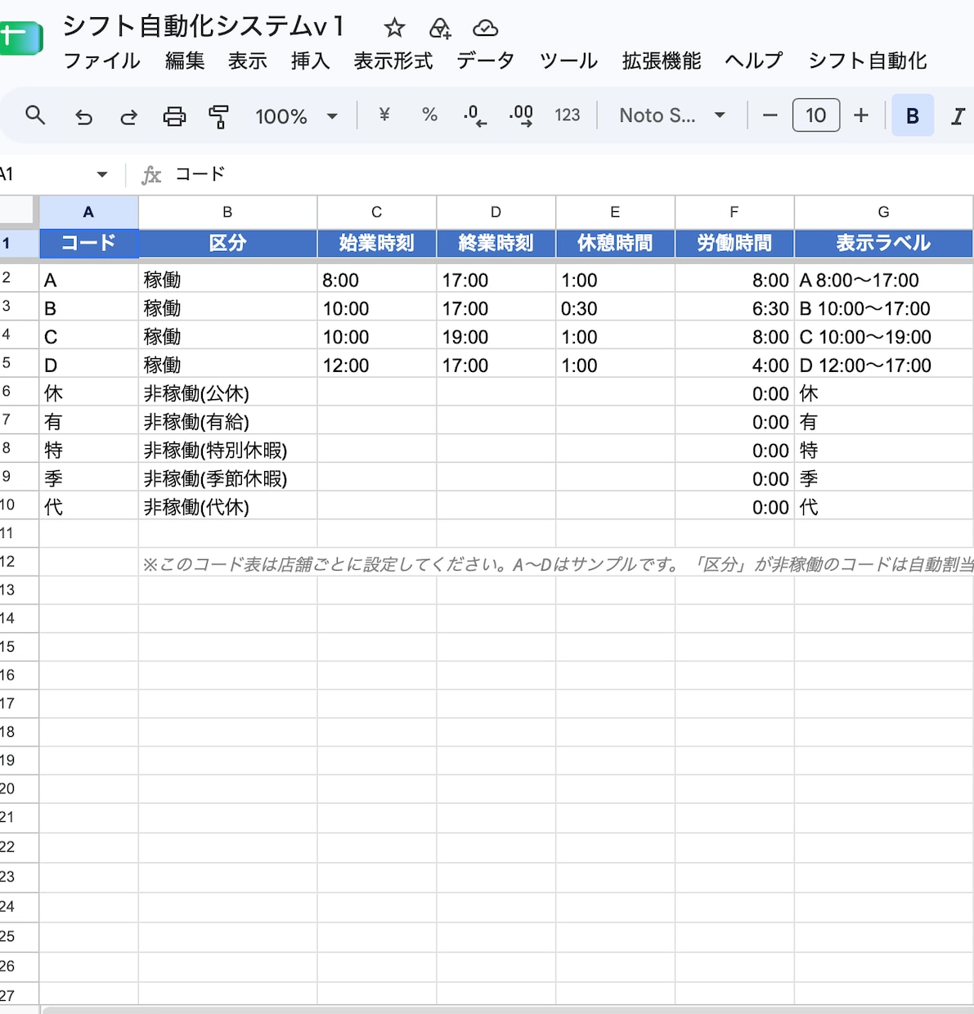Select working hours cell 6:30
Image resolution: width=974 pixels, height=1014 pixels.
(x=734, y=308)
